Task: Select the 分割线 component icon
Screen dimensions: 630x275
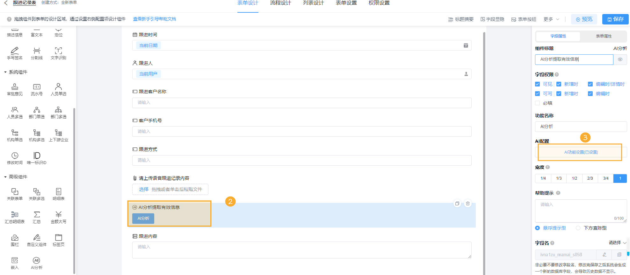Action: point(37,53)
